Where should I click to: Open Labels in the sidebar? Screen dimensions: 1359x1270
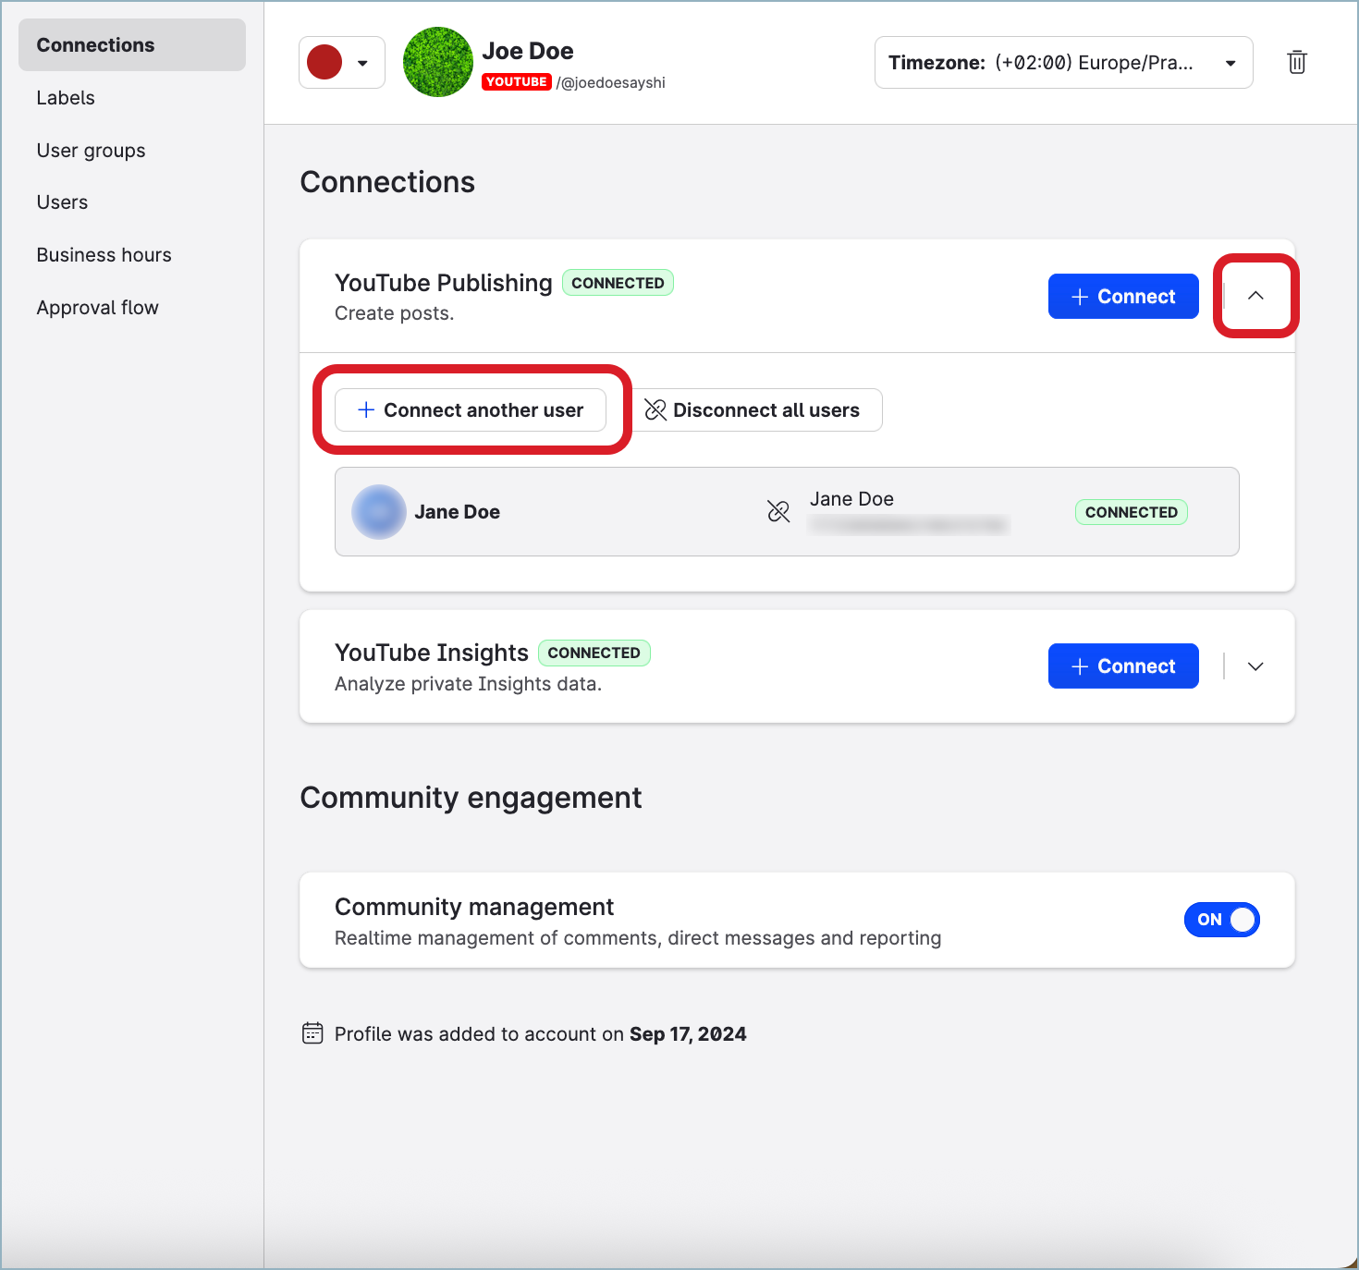pyautogui.click(x=66, y=98)
